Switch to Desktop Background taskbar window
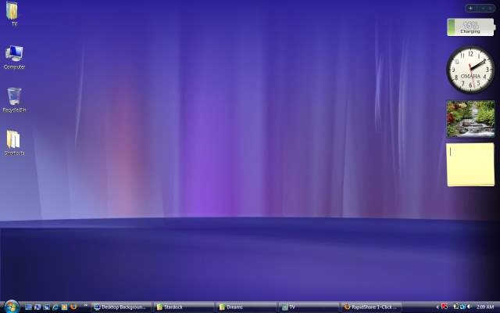The image size is (500, 313). point(122,308)
